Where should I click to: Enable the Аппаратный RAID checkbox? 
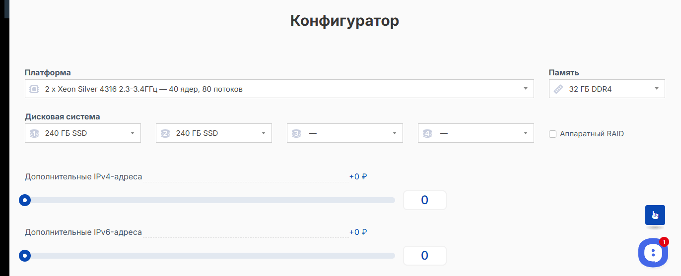pos(552,134)
